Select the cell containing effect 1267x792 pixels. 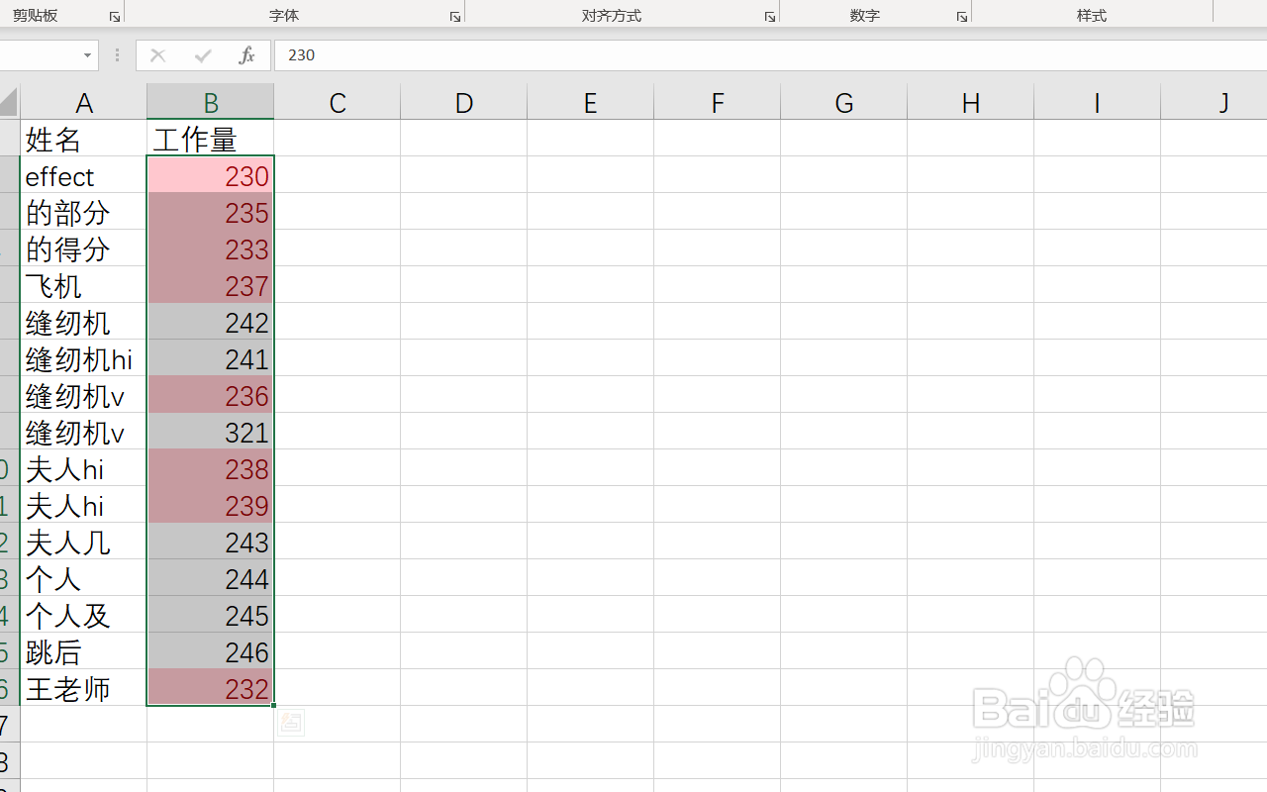(84, 175)
